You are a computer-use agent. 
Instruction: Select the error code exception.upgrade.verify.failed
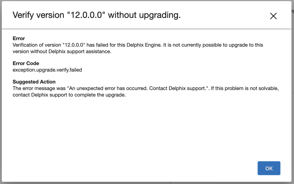pos(47,70)
